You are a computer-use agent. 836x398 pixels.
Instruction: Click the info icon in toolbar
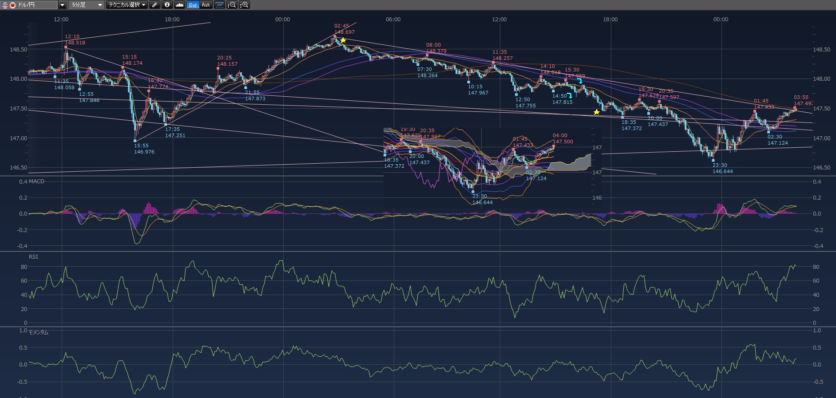coord(167,5)
